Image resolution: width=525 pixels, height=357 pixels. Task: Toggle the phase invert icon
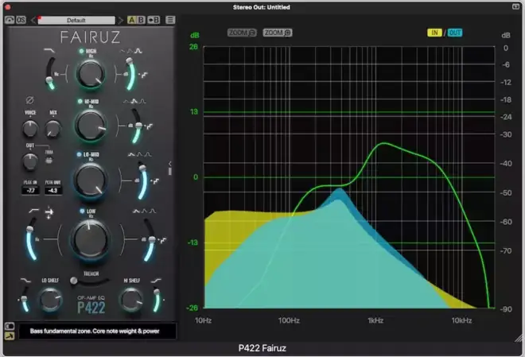[x=29, y=100]
